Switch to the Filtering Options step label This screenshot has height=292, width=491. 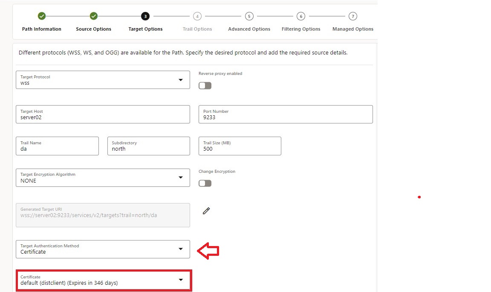[x=301, y=29]
